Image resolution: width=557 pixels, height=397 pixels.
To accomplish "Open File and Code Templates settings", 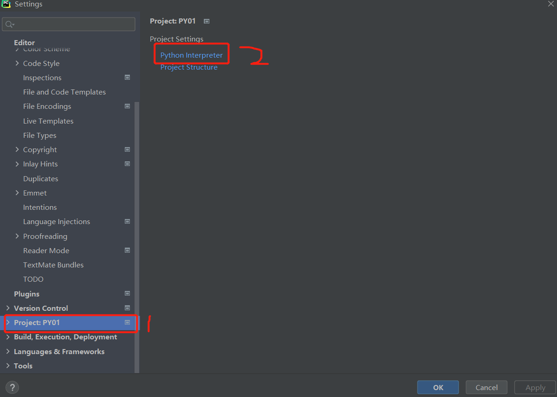I will [x=64, y=92].
